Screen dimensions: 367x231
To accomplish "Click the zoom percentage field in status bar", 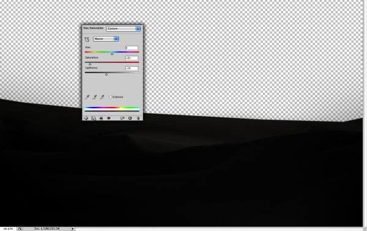I will coord(8,229).
